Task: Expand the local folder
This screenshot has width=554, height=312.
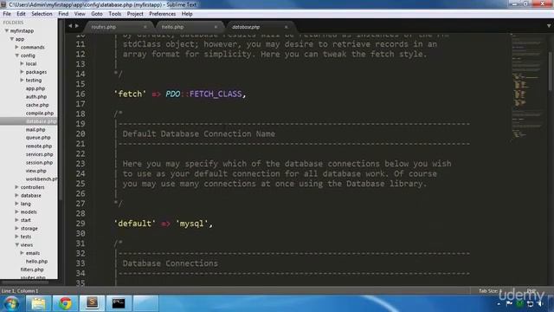Action: pos(22,63)
